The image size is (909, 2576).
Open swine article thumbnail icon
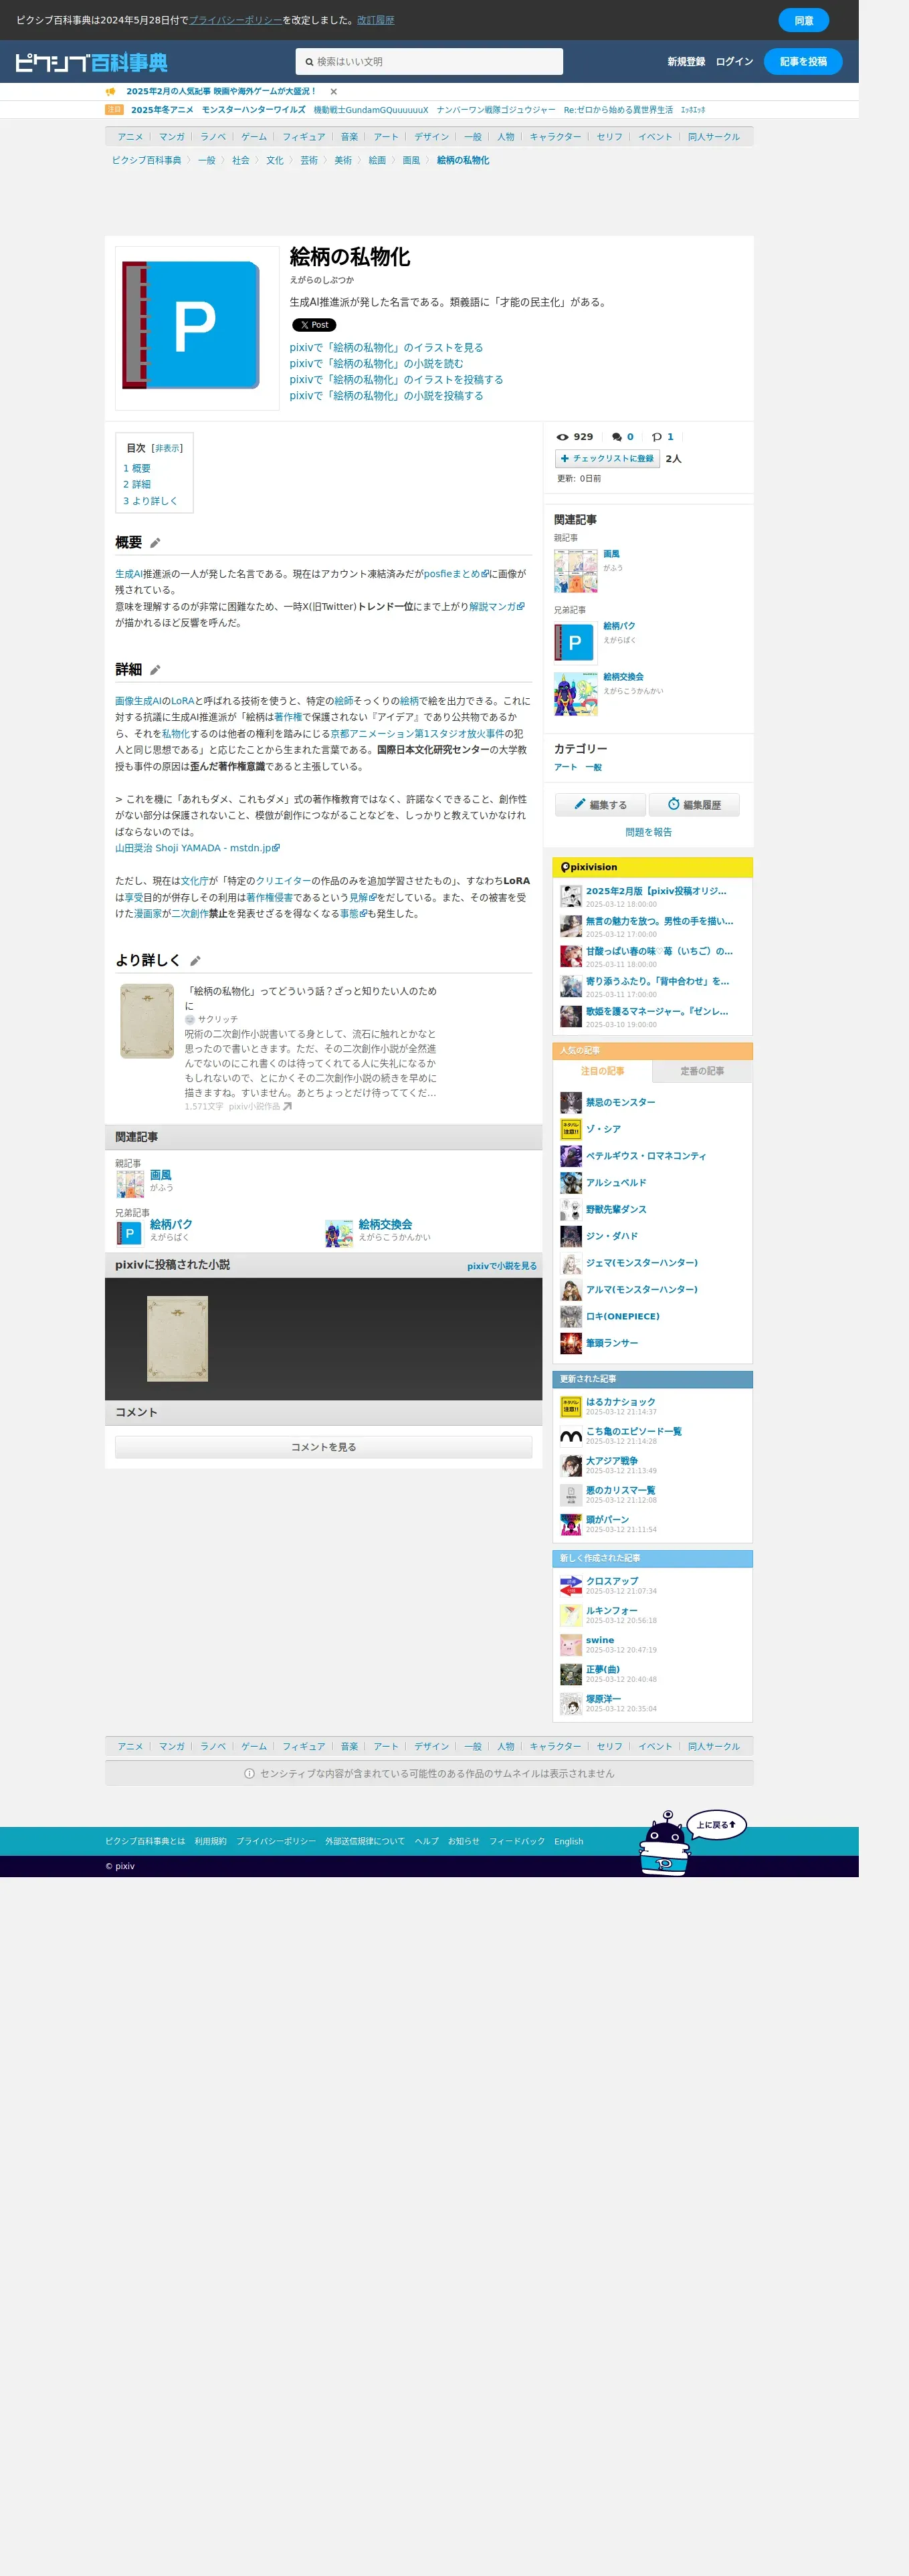[x=571, y=1645]
